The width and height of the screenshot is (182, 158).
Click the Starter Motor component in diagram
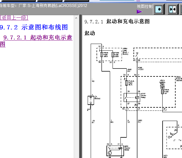[x=115, y=151]
